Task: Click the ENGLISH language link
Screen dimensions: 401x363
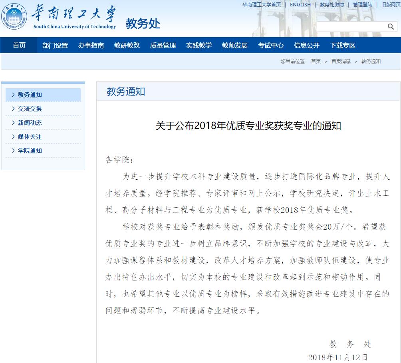Action: coord(300,5)
